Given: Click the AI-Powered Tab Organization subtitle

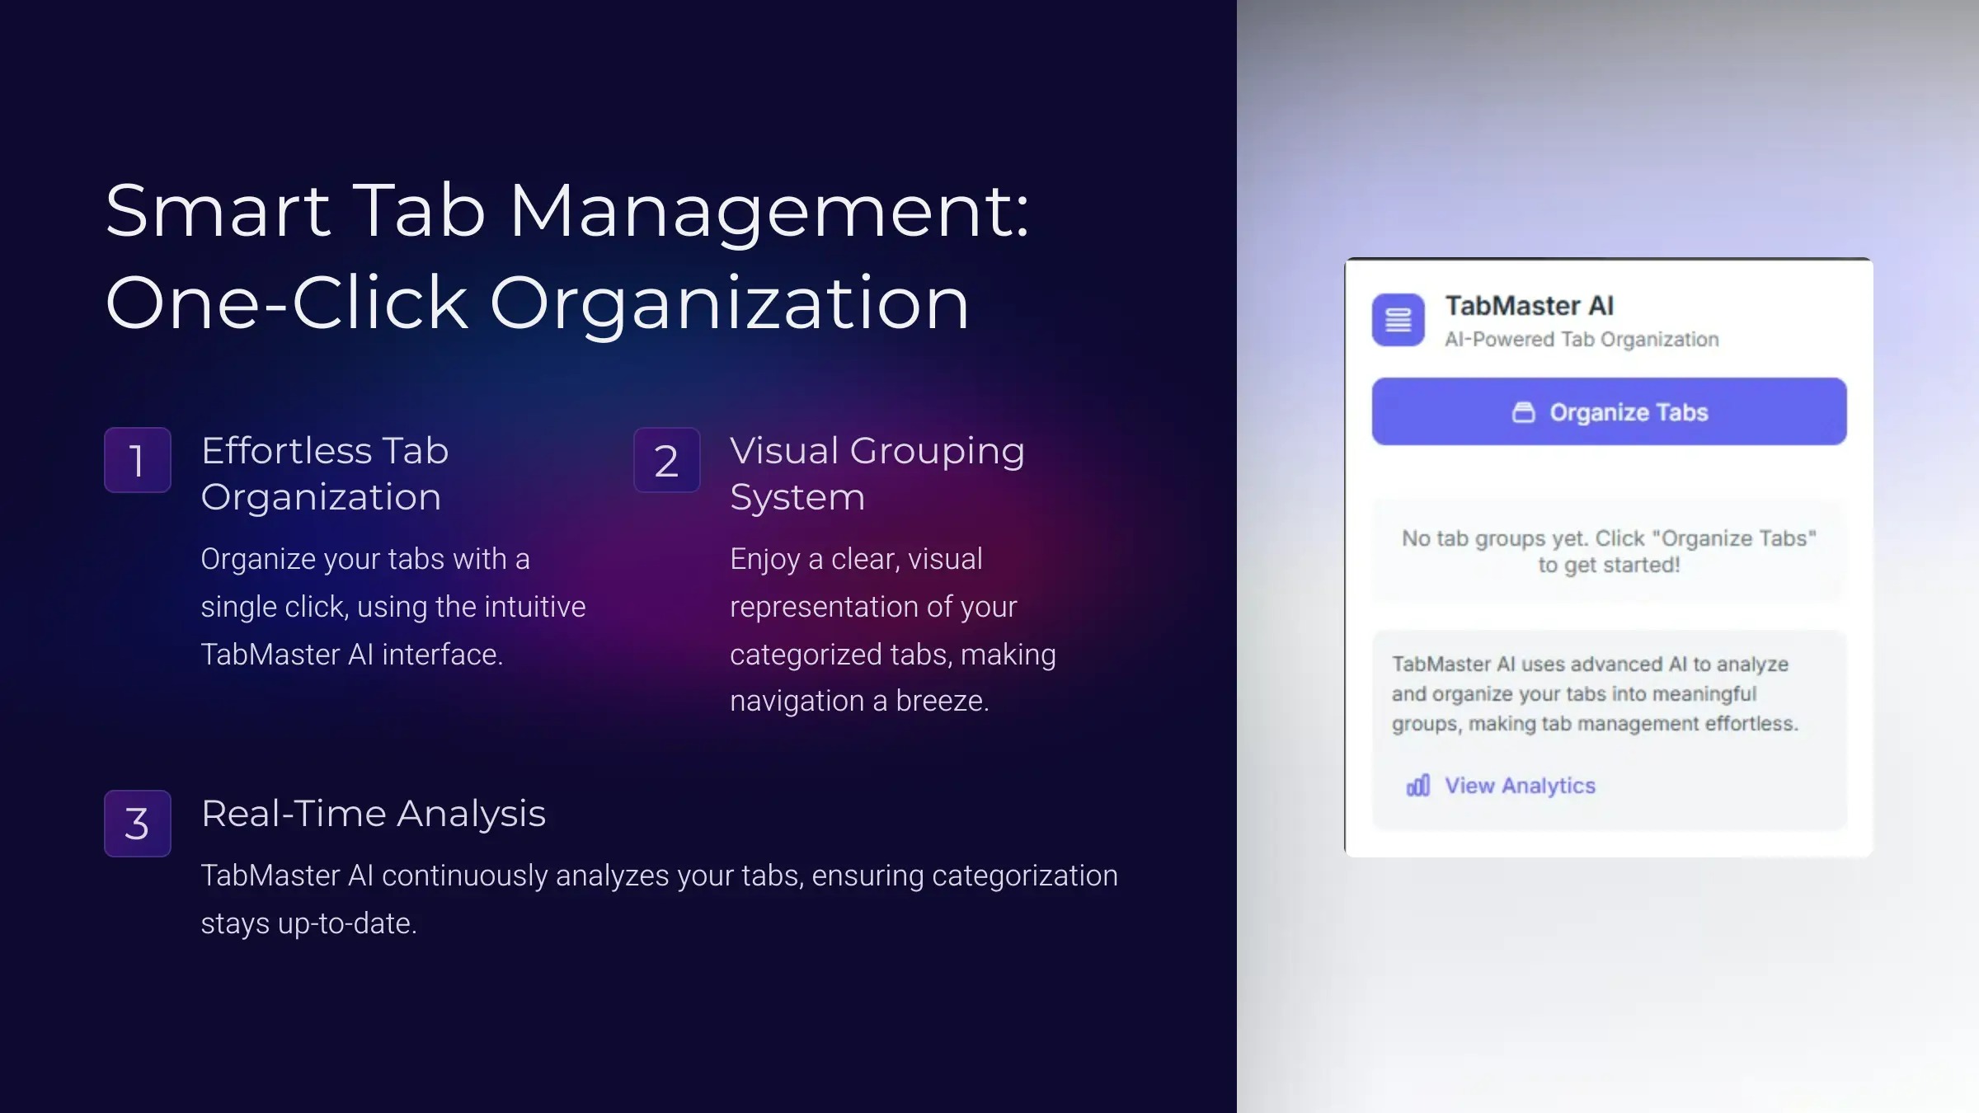Looking at the screenshot, I should (x=1581, y=340).
